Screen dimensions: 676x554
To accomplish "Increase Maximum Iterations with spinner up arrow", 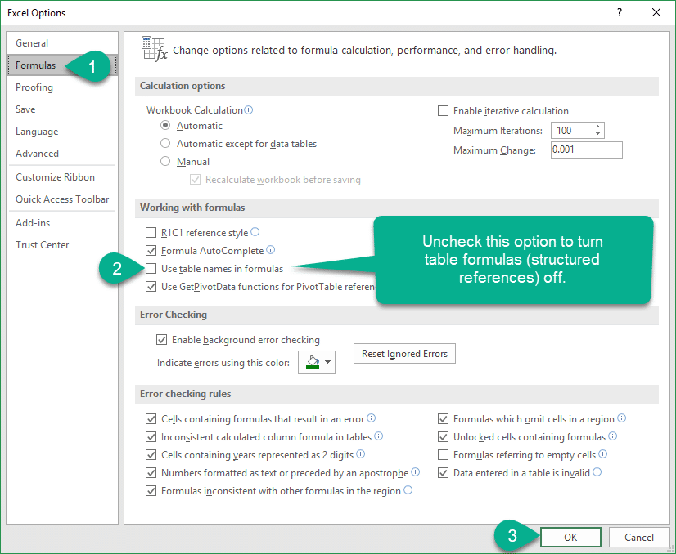I will 598,127.
